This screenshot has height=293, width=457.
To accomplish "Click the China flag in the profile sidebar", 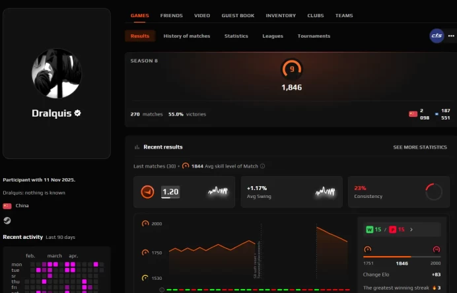I will tap(7, 206).
